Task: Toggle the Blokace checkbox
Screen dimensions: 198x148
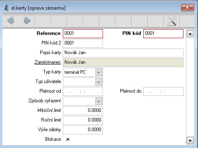Action: [x=68, y=139]
